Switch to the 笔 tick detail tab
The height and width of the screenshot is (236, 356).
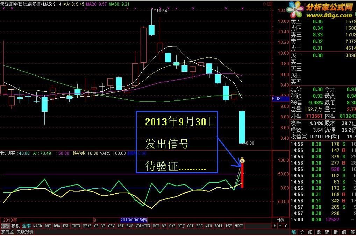293,232
